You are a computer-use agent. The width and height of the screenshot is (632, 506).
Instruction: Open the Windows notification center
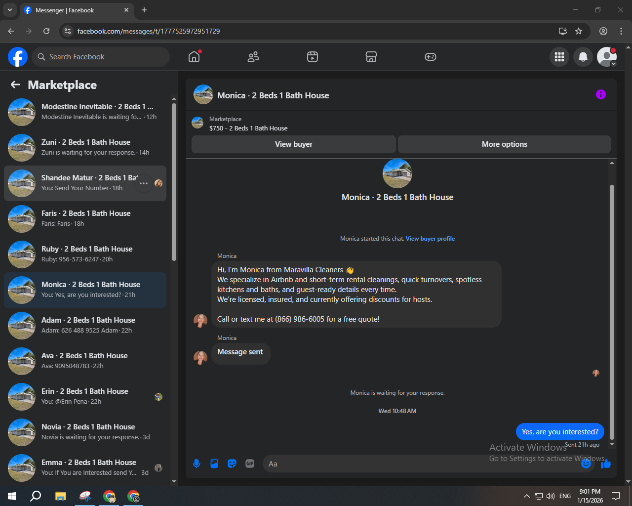pyautogui.click(x=616, y=496)
